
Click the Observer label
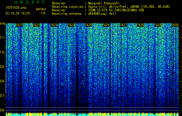coord(59,3)
